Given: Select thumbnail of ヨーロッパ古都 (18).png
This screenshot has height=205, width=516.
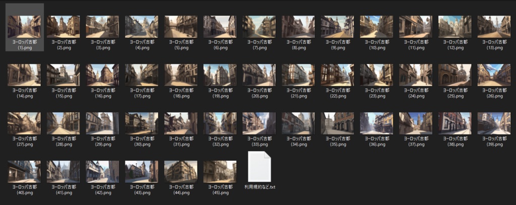Looking at the screenshot, I should point(181,75).
